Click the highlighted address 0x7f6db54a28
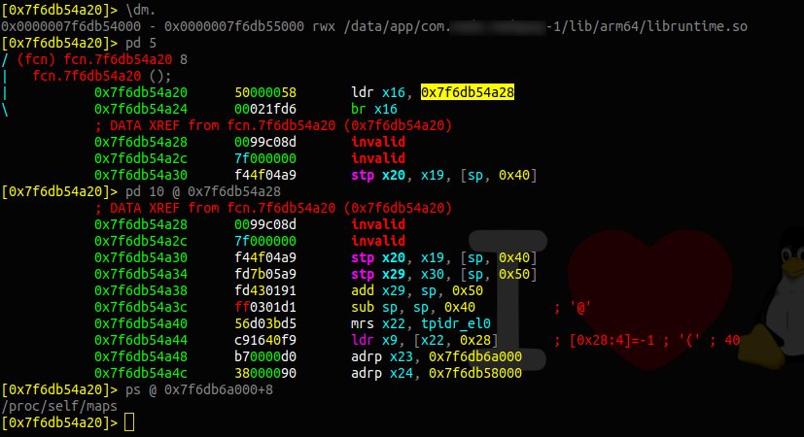Screen dimensions: 804x437 click(x=467, y=92)
